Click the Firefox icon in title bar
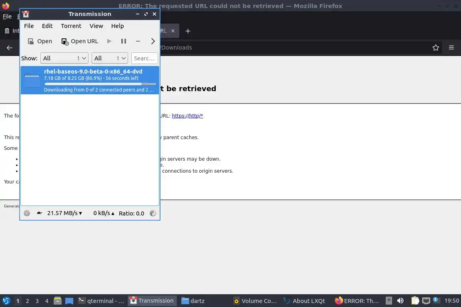Image resolution: width=461 pixels, height=307 pixels. pyautogui.click(x=6, y=6)
